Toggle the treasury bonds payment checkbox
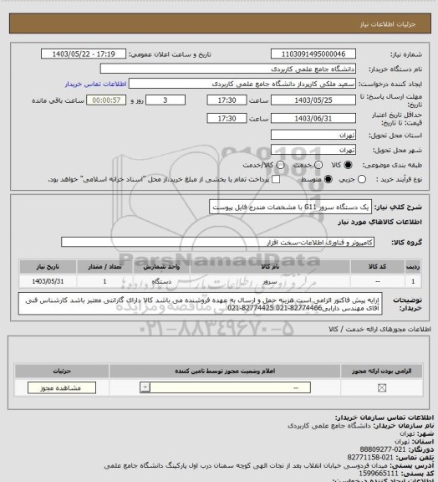Image resolution: width=438 pixels, height=482 pixels. [276, 179]
